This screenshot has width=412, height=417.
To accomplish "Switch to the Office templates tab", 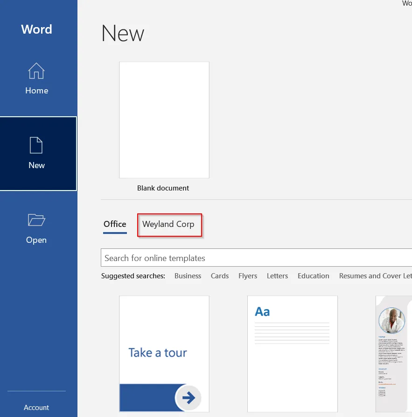I will (115, 224).
